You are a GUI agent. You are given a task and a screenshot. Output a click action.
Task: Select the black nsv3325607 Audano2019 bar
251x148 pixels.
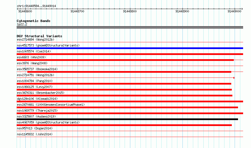[x=127, y=119]
